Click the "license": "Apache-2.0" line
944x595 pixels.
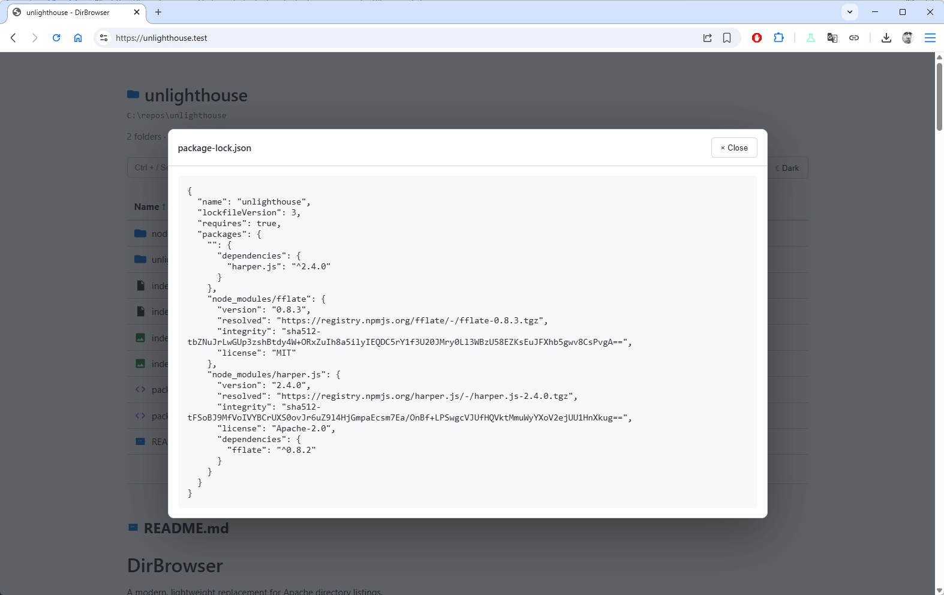click(276, 428)
